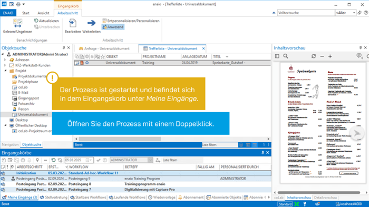Click the rotate/refresh icon in Inhaltsvorschau
This screenshot has width=369, height=207.
tap(314, 56)
